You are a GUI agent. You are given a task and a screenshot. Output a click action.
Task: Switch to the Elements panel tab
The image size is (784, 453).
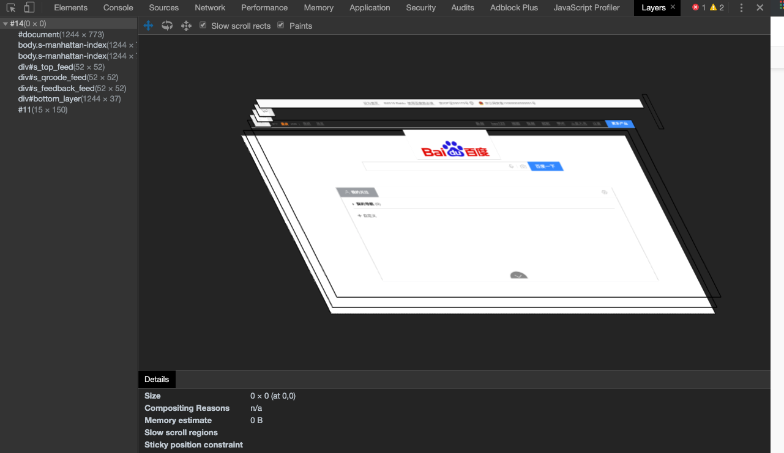70,8
